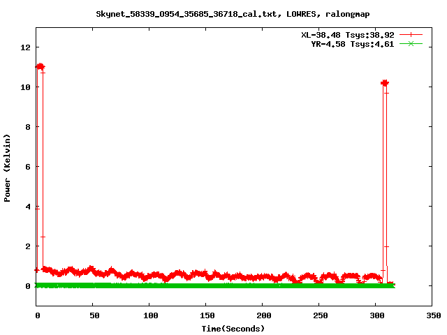
Task: Click the Power (Kelvin) y-axis label
Action: point(7,168)
